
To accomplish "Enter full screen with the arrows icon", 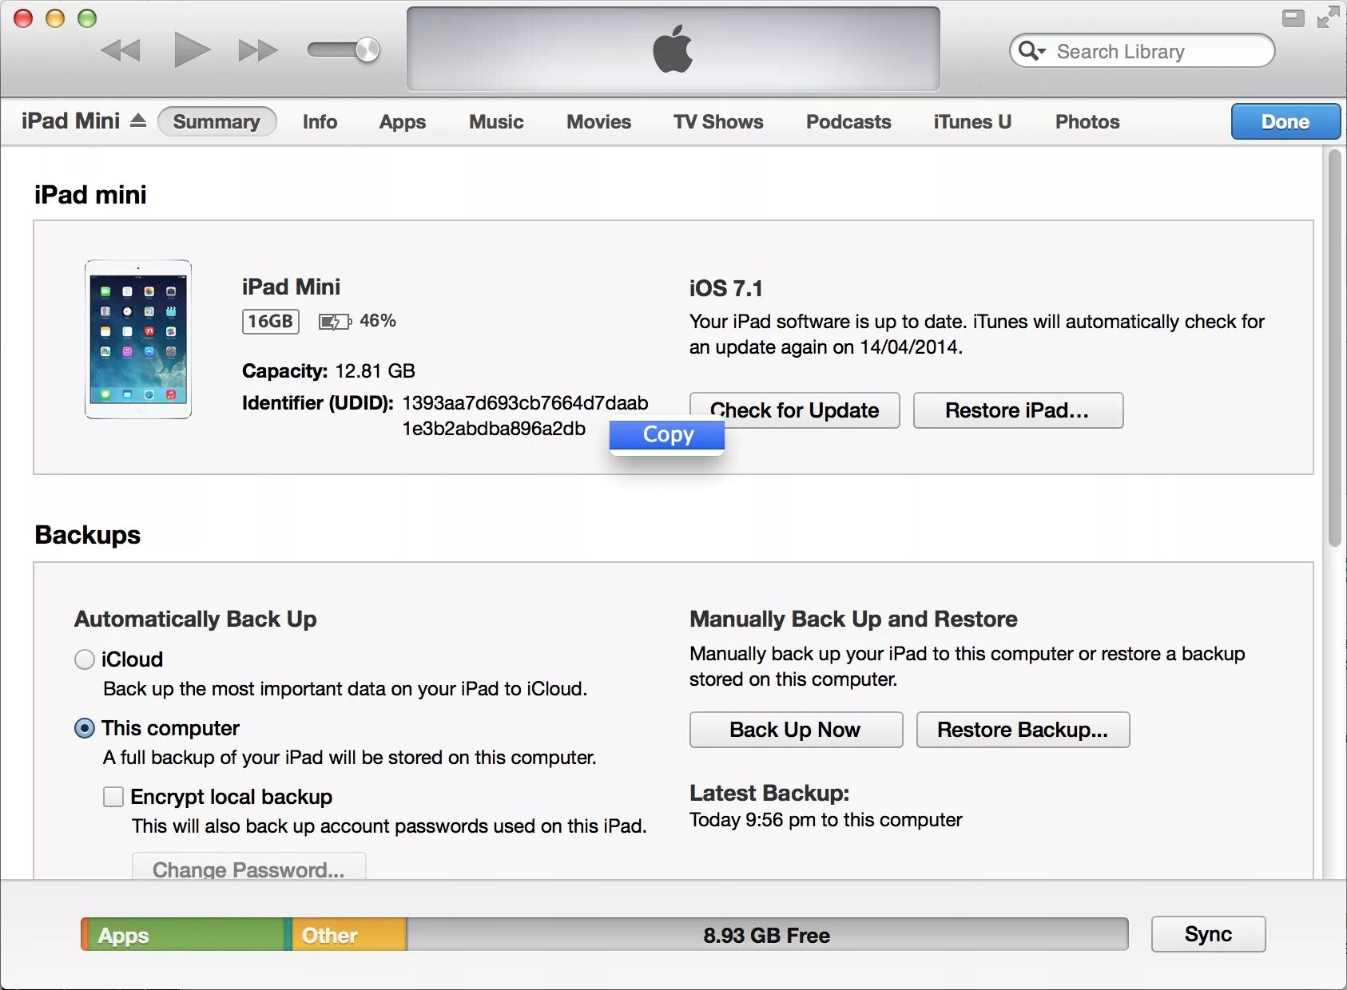I will [1328, 17].
